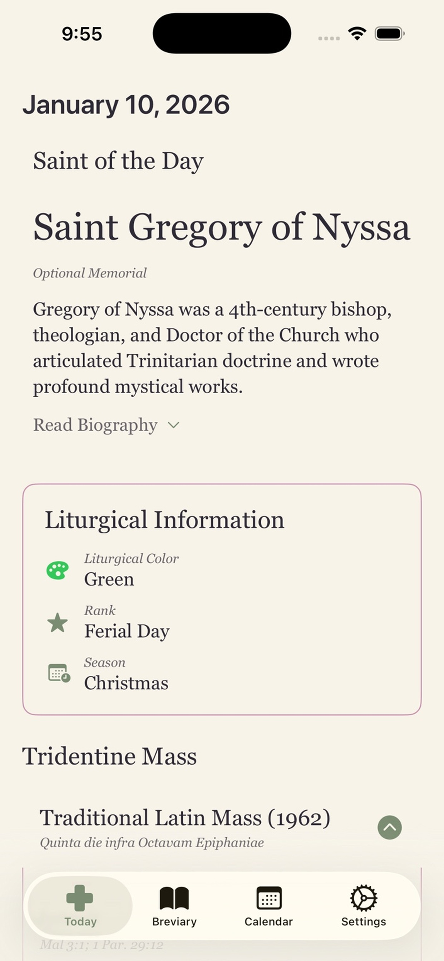The image size is (444, 961).
Task: Collapse Traditional Latin Mass with green chevron
Action: click(390, 827)
